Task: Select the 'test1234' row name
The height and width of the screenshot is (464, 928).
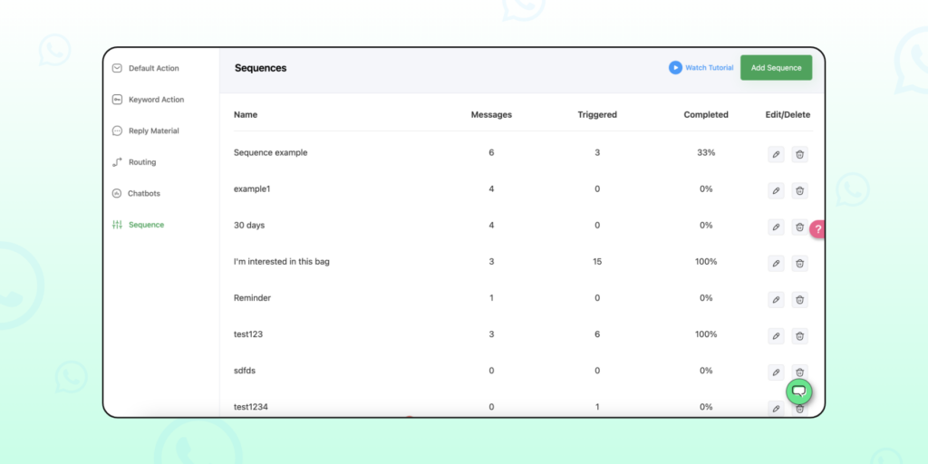Action: [x=251, y=407]
